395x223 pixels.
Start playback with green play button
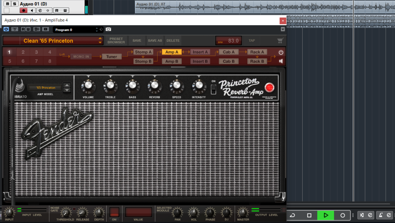[326, 215]
